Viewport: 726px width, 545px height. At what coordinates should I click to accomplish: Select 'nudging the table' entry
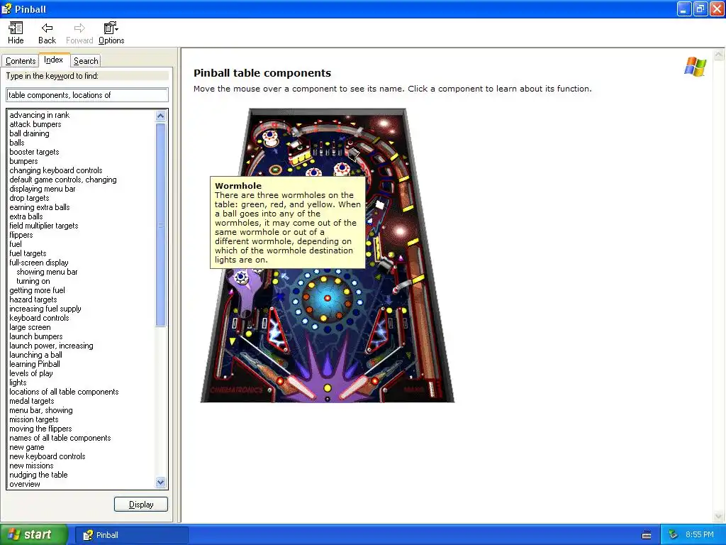[x=38, y=475]
